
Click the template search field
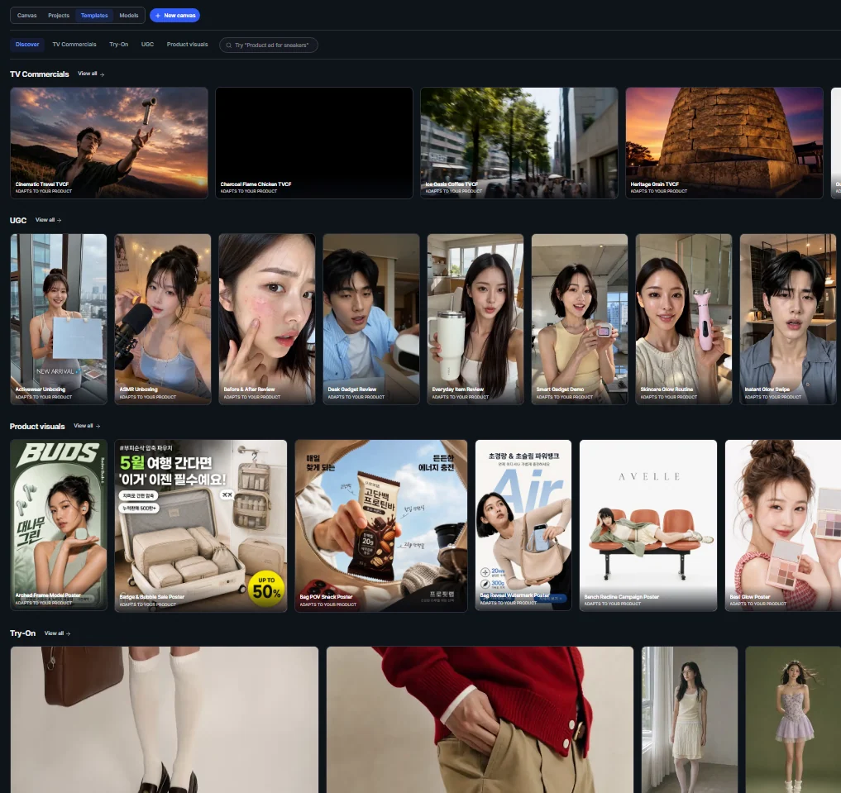point(268,45)
